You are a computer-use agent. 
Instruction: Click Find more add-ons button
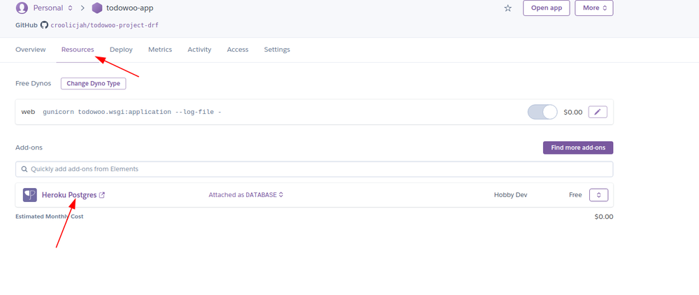[578, 147]
